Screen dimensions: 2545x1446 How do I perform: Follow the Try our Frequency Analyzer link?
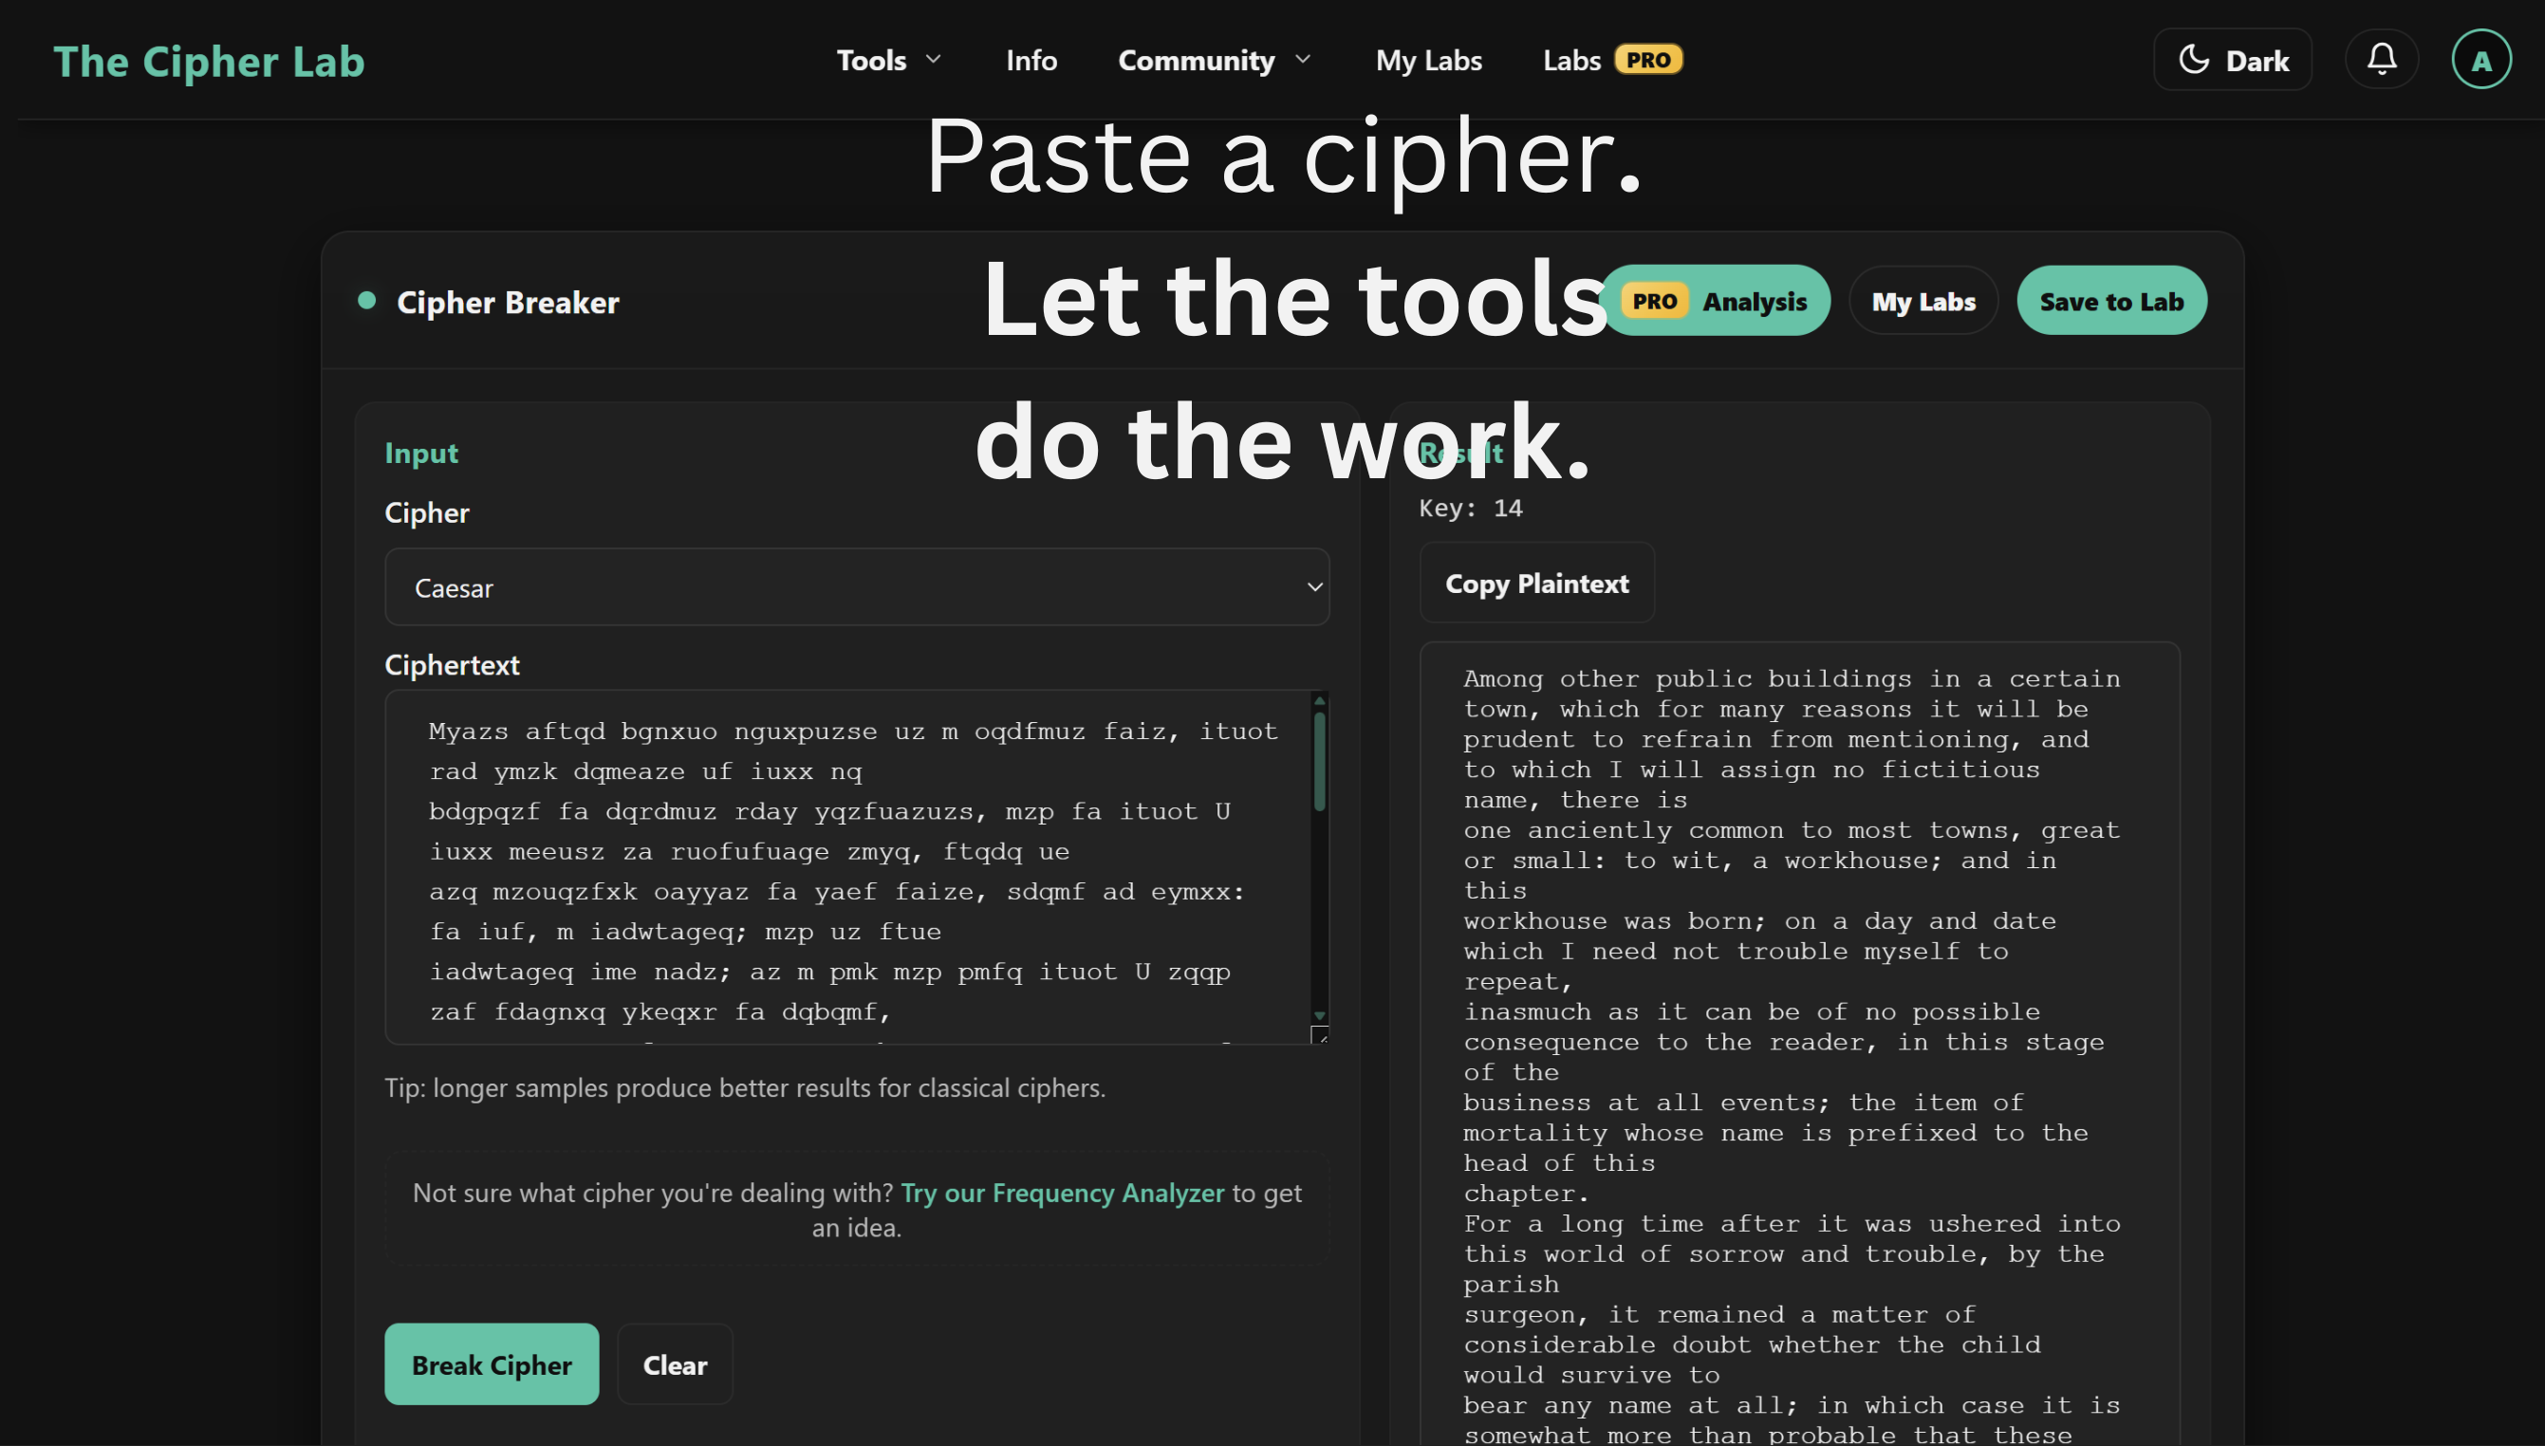1061,1193
